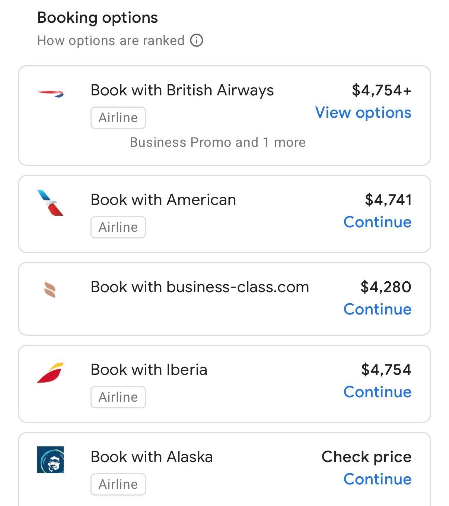
Task: Click the American Airlines logo icon
Action: tap(50, 203)
